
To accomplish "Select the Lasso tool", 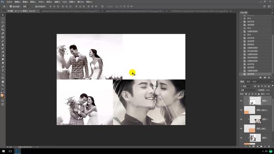I will point(3,22).
